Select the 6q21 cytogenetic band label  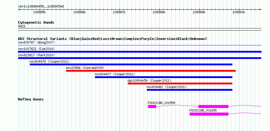tap(22, 26)
